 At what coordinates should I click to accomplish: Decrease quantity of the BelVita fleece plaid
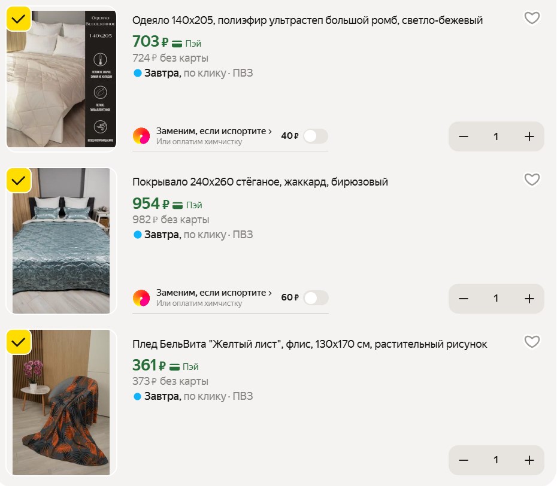tap(464, 460)
